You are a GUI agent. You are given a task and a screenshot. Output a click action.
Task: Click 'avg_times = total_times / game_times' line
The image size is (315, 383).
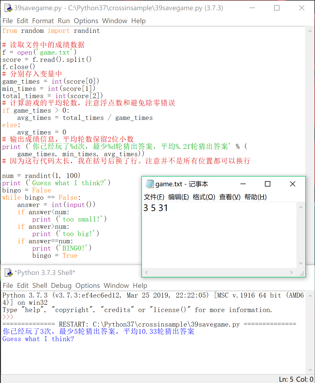[x=85, y=118]
